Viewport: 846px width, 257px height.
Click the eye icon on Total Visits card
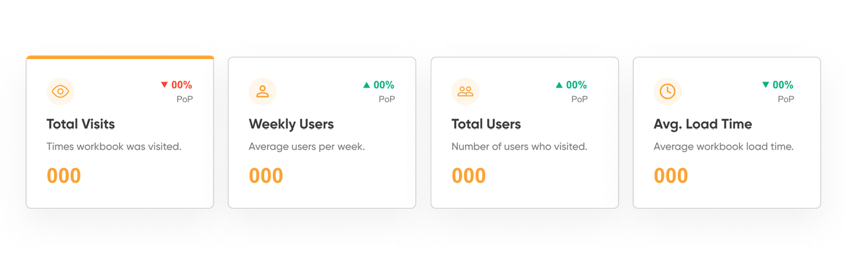(x=60, y=91)
